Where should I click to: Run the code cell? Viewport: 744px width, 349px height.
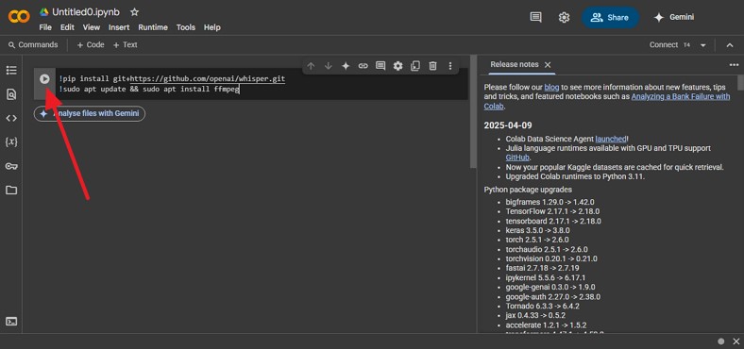pyautogui.click(x=44, y=79)
